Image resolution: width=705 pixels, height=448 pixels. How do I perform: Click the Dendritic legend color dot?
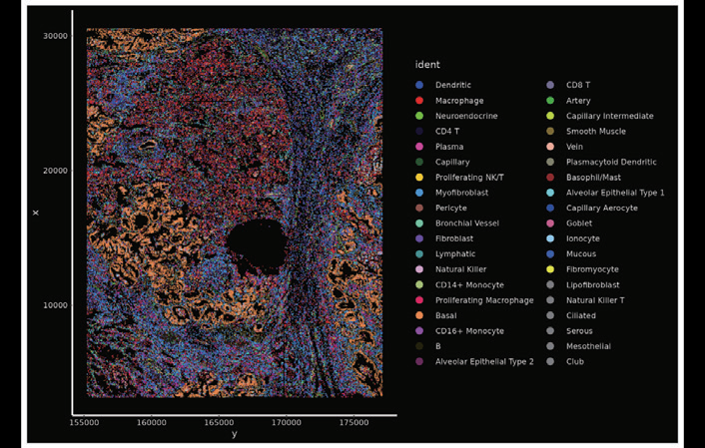[x=420, y=86]
